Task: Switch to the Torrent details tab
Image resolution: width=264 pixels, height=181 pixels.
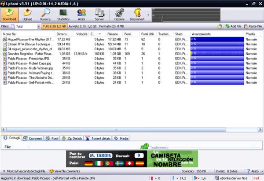Action: point(98,138)
